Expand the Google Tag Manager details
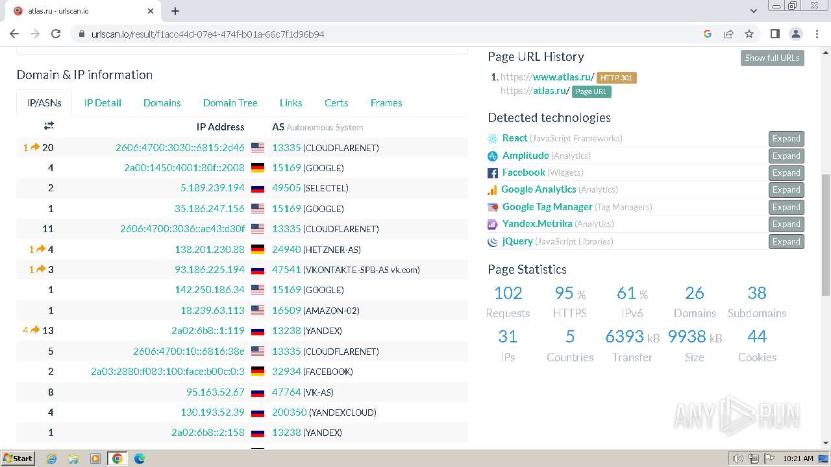This screenshot has height=467, width=831. tap(786, 207)
